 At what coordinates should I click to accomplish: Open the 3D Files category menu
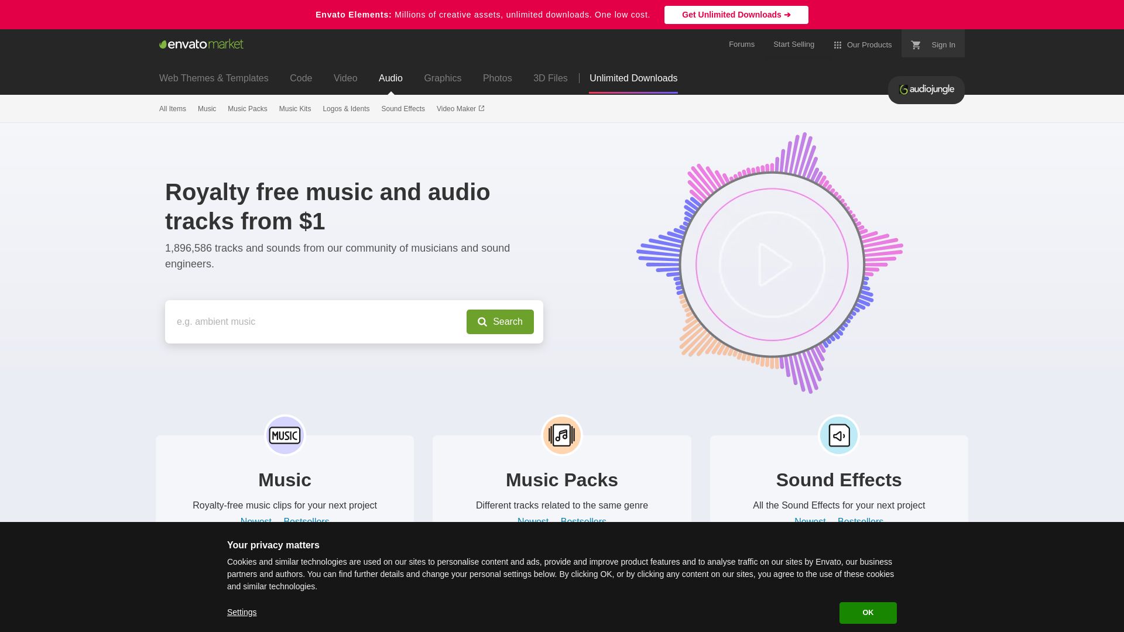point(550,78)
